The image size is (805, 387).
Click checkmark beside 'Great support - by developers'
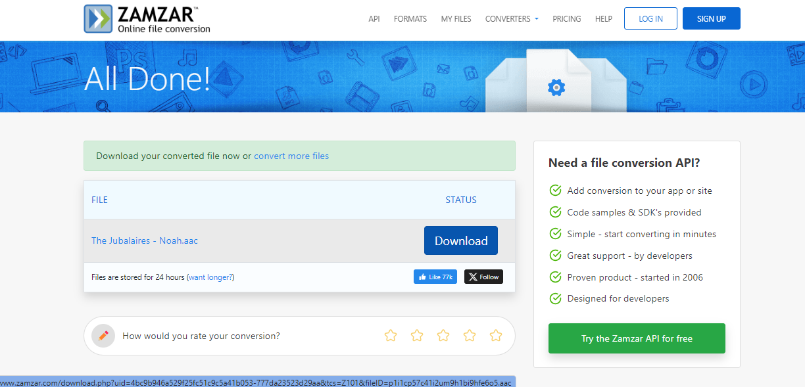555,256
